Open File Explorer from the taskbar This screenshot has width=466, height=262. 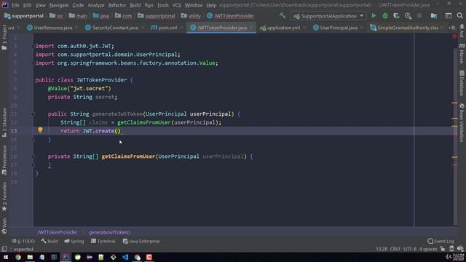[30, 257]
